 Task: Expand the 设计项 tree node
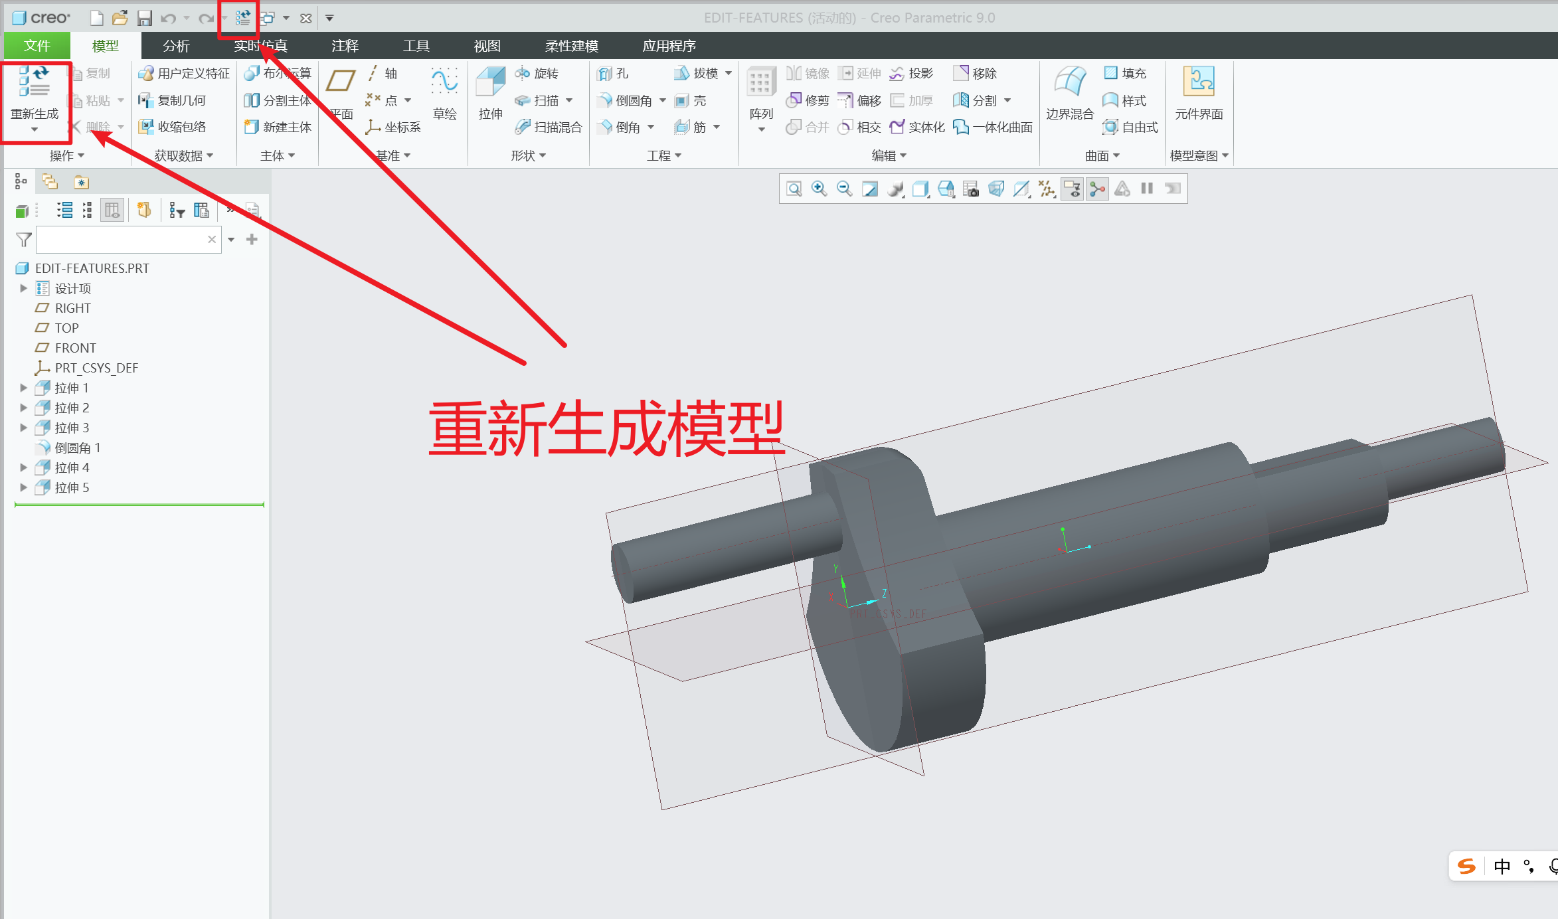(23, 288)
